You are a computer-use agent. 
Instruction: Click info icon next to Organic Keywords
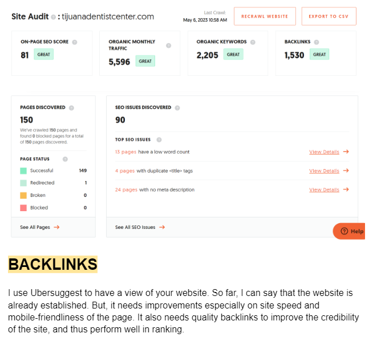pyautogui.click(x=253, y=42)
